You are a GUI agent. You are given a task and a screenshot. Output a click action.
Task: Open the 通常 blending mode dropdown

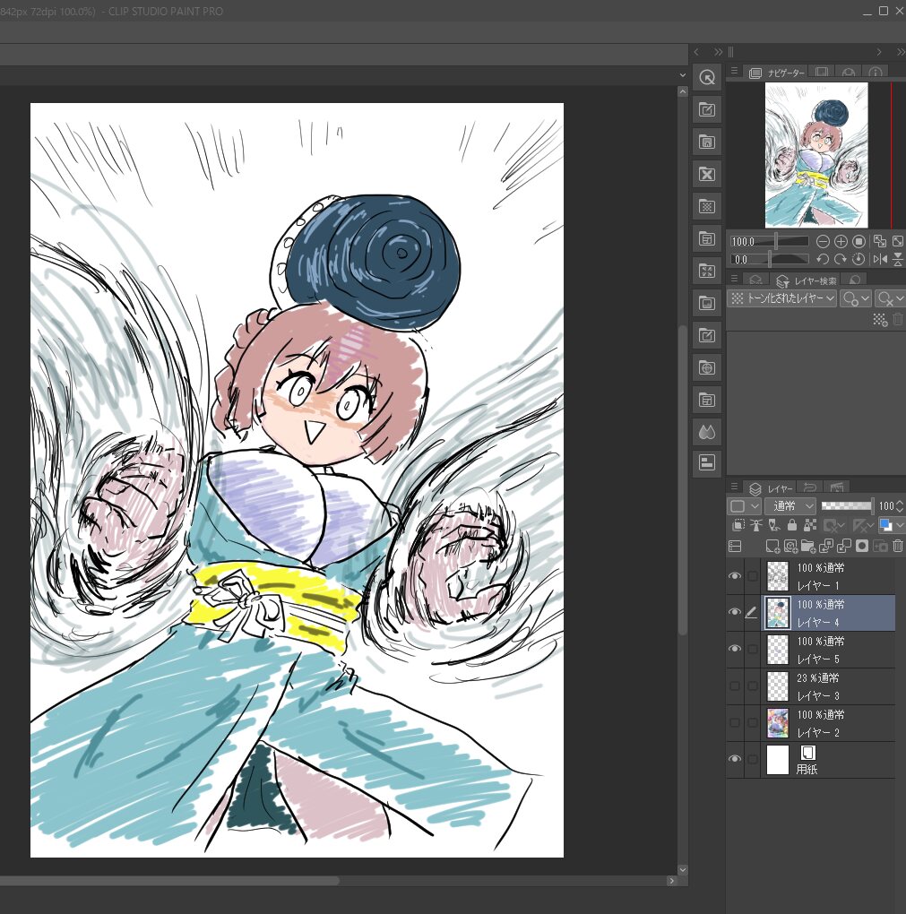click(790, 506)
